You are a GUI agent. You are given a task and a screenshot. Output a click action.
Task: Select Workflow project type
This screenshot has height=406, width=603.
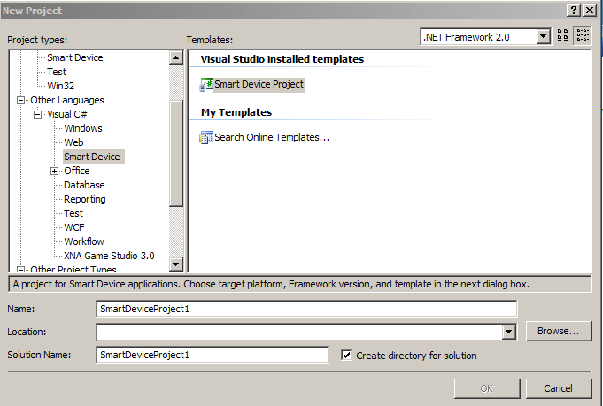pyautogui.click(x=84, y=242)
